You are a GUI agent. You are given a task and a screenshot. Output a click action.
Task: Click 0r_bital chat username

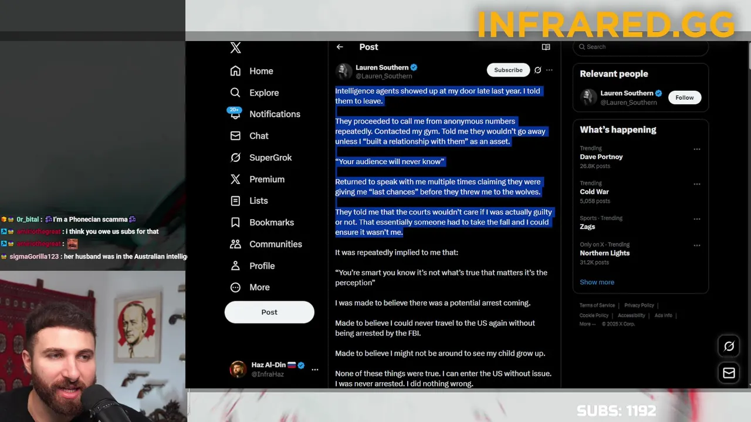pyautogui.click(x=28, y=219)
